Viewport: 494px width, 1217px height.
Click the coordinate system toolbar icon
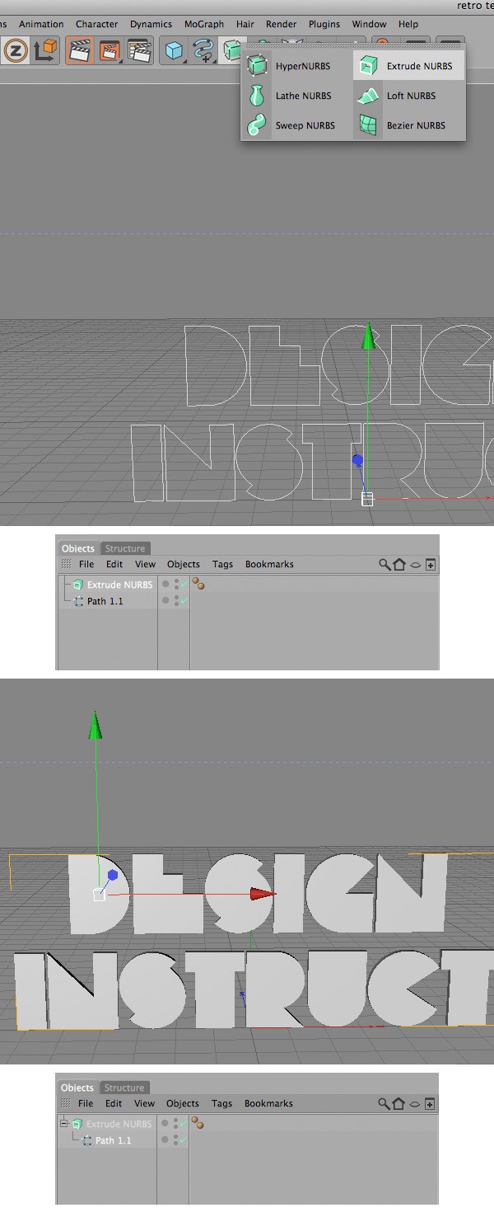pos(44,51)
